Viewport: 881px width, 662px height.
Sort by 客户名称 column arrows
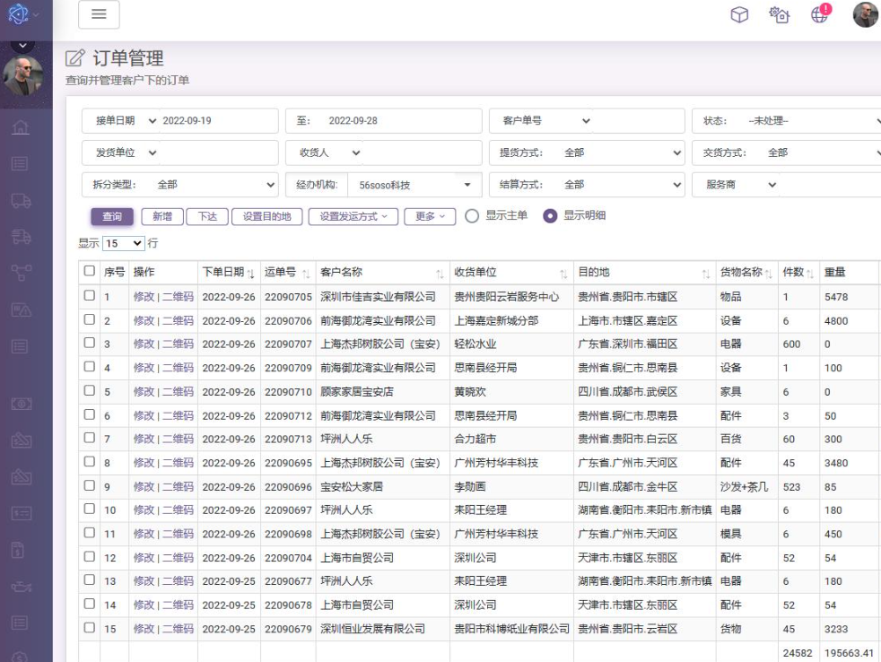[440, 274]
